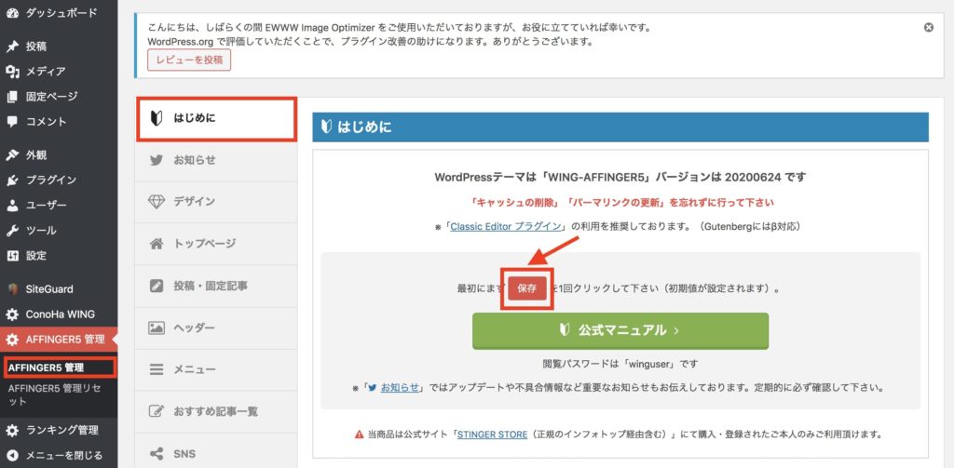Click the gear icon beside ランキング管理
The width and height of the screenshot is (954, 468).
[12, 430]
